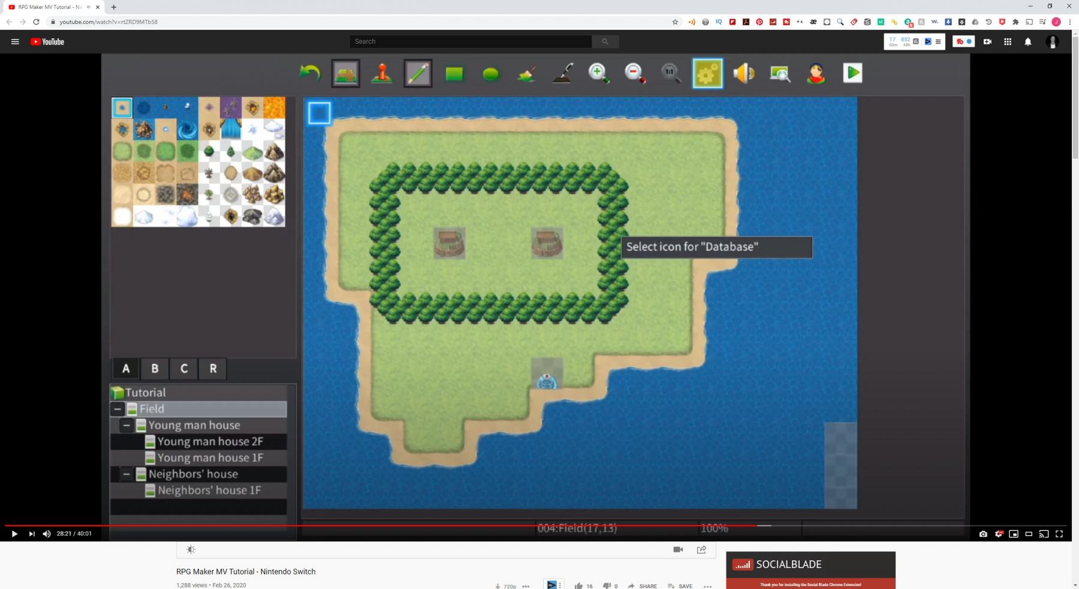Open the Sound Test speaker icon
Image resolution: width=1079 pixels, height=589 pixels.
(x=744, y=73)
